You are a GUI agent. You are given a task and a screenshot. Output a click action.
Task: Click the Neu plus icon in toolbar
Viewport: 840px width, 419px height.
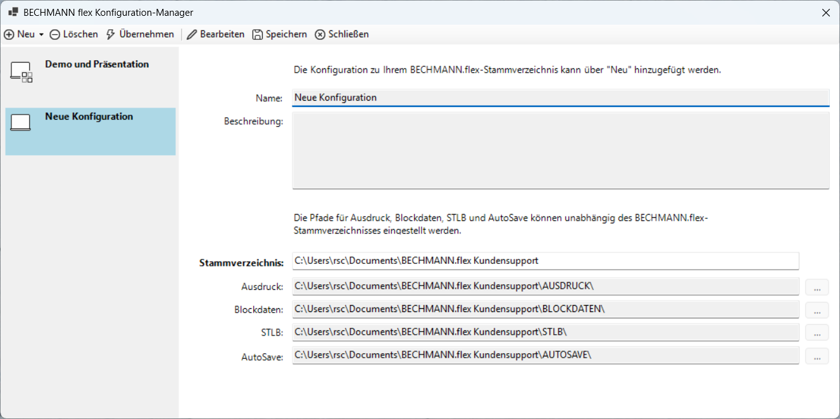(9, 34)
